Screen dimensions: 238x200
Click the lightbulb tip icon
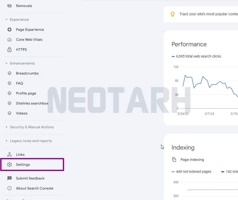172,14
